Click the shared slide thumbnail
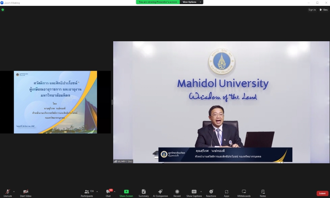 [55, 102]
